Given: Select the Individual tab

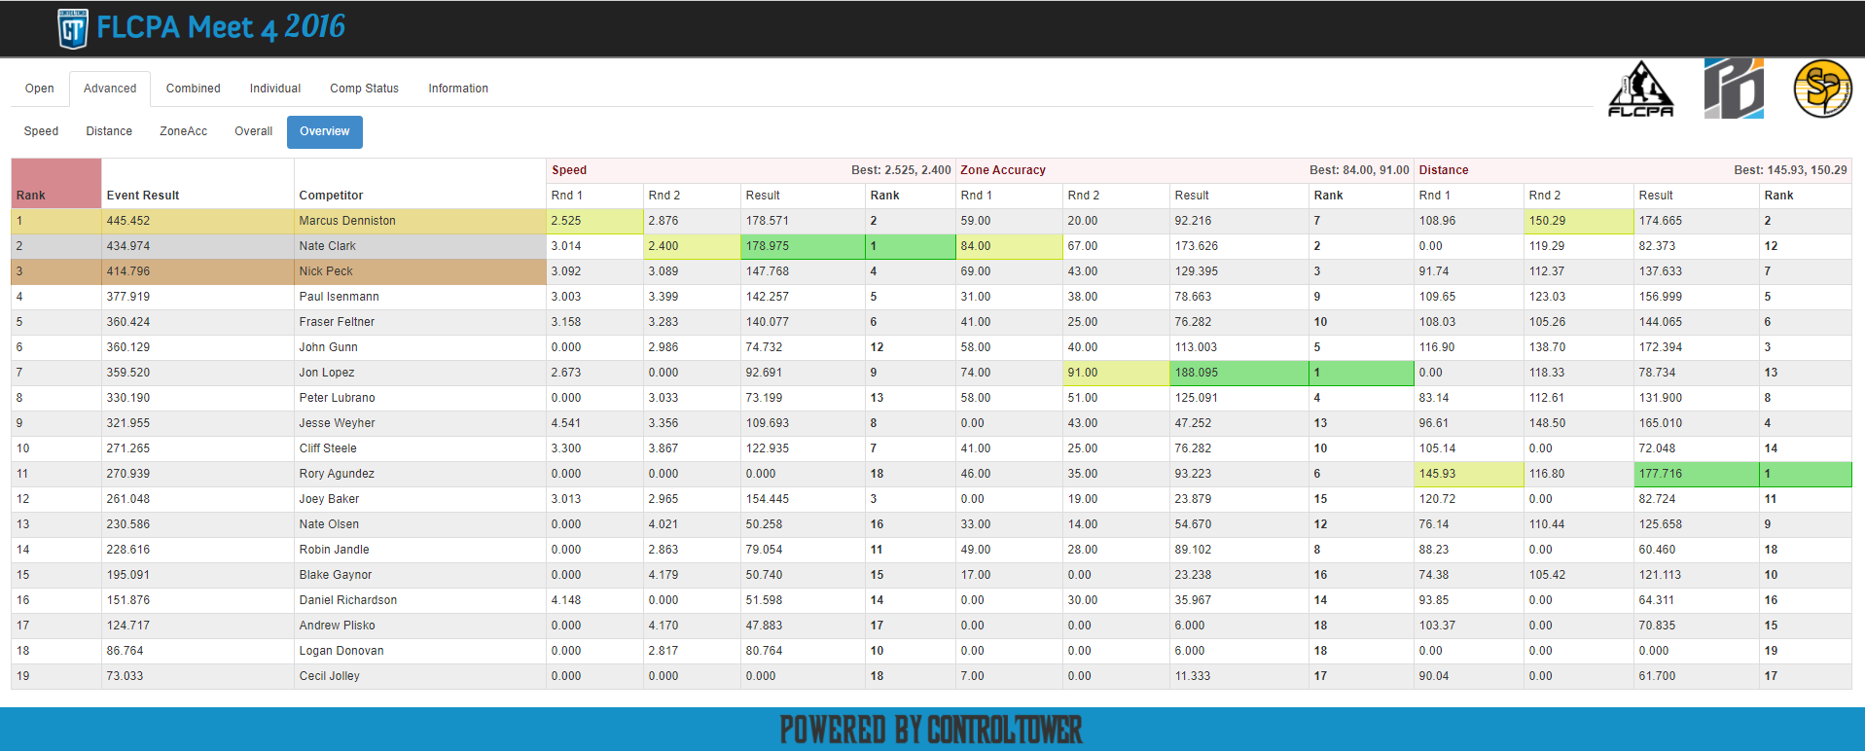Looking at the screenshot, I should pos(275,89).
